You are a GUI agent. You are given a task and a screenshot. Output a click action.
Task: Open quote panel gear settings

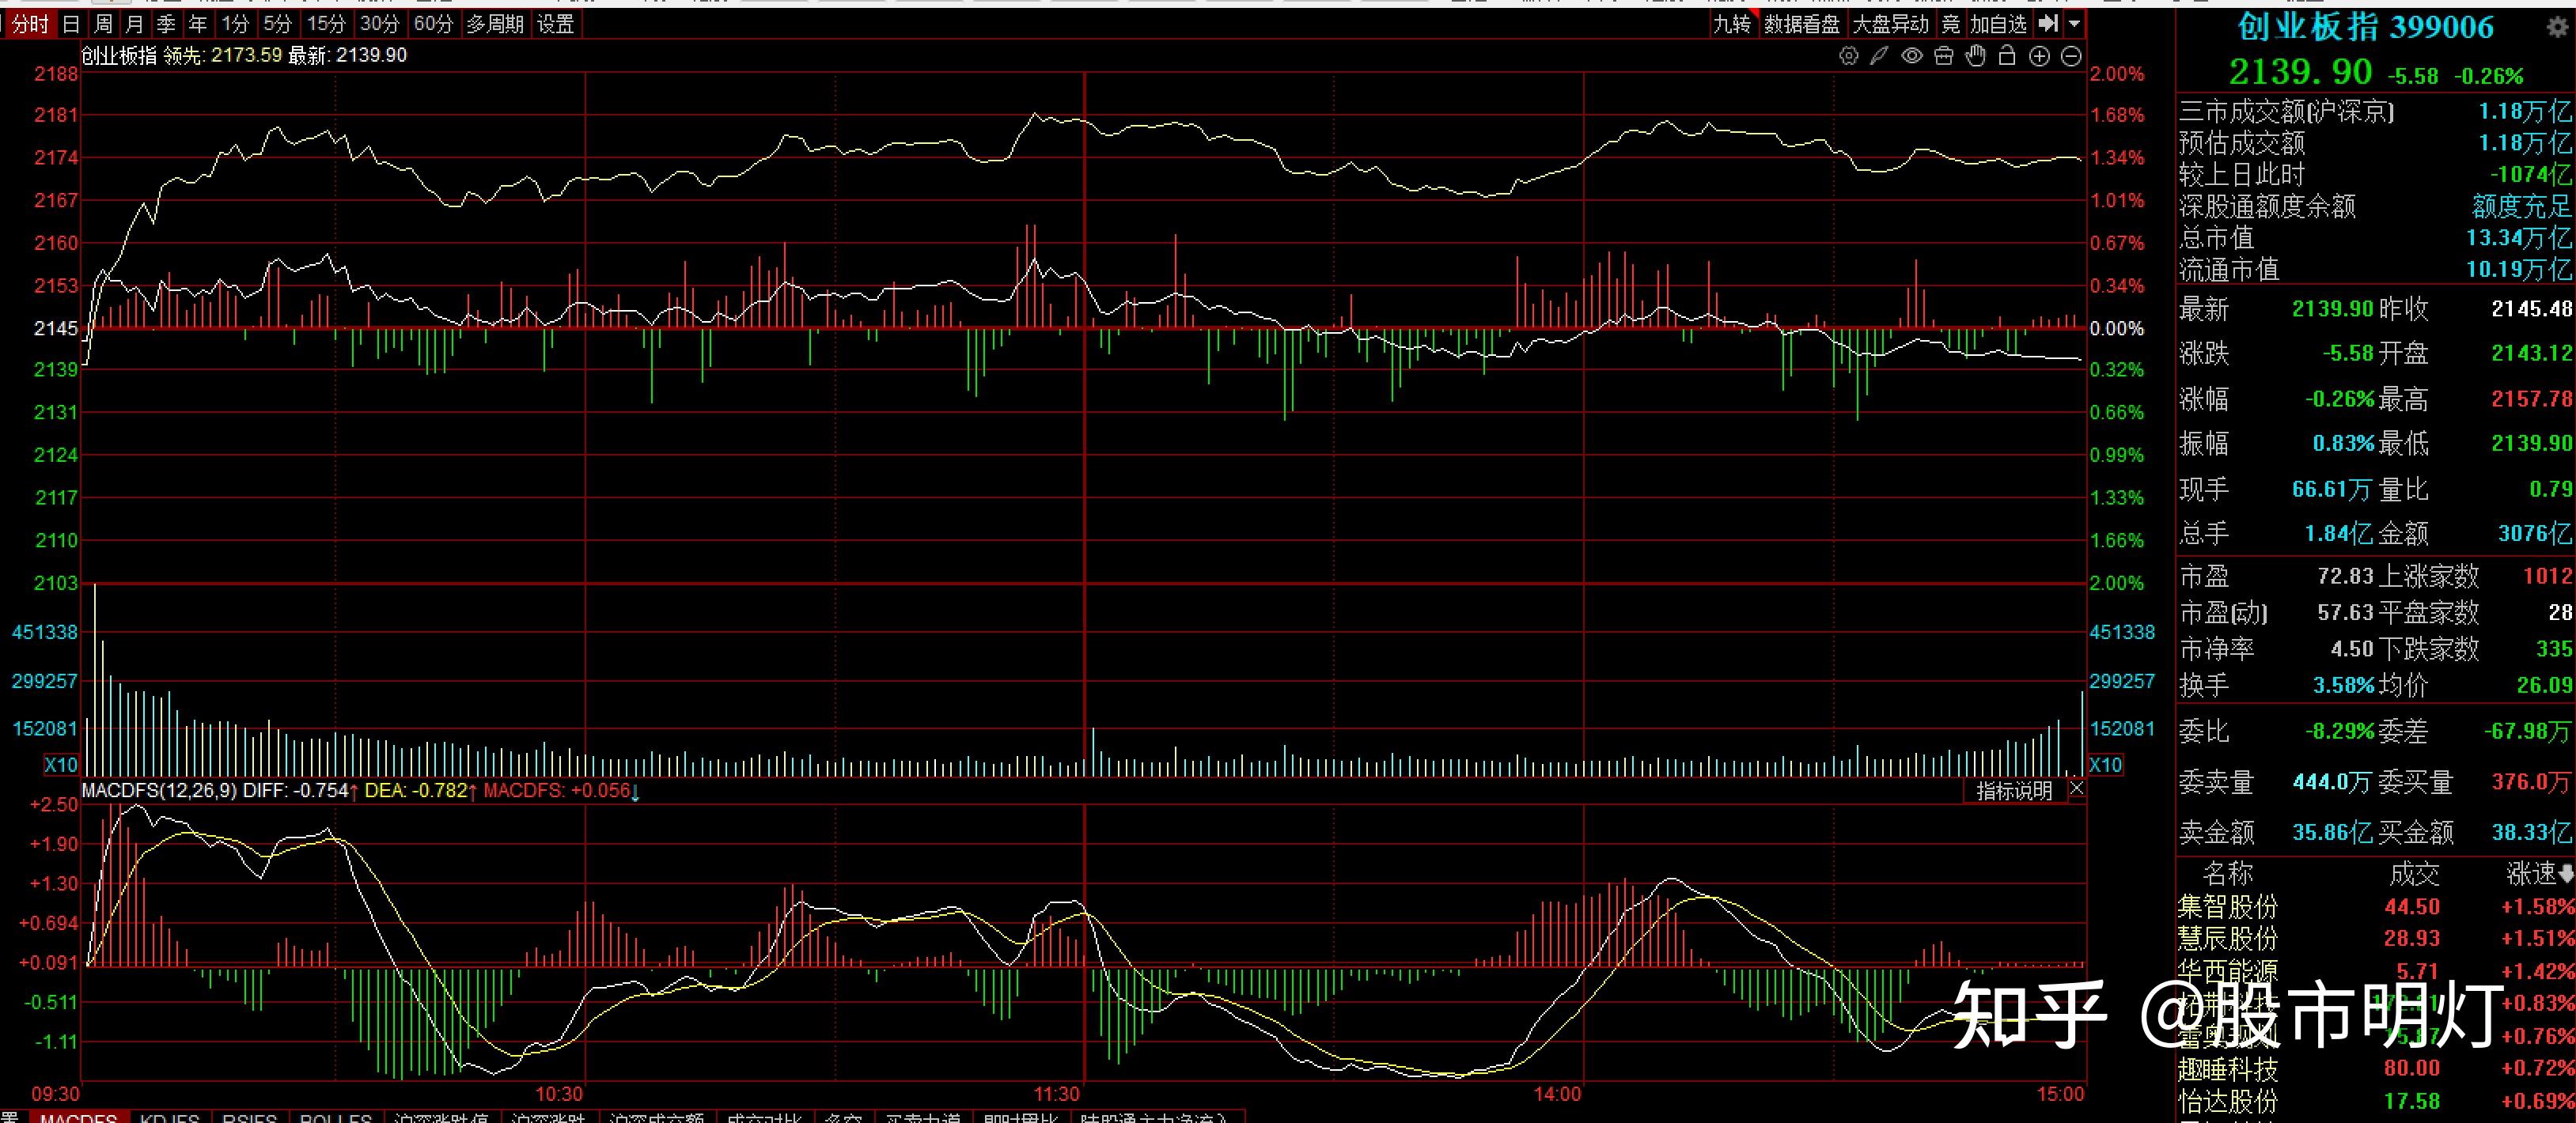pos(2556,27)
